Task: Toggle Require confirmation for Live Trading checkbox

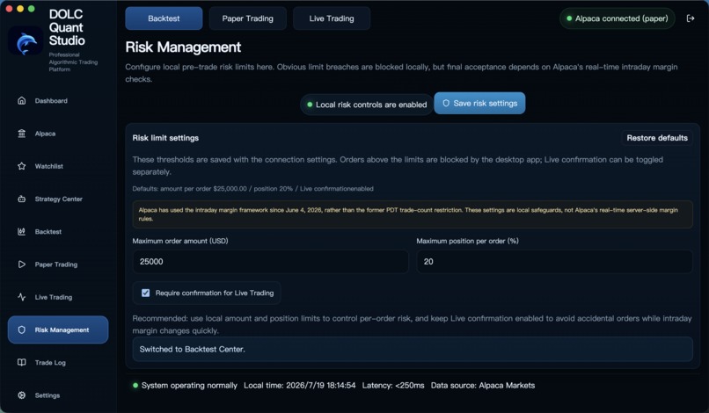Action: click(146, 293)
